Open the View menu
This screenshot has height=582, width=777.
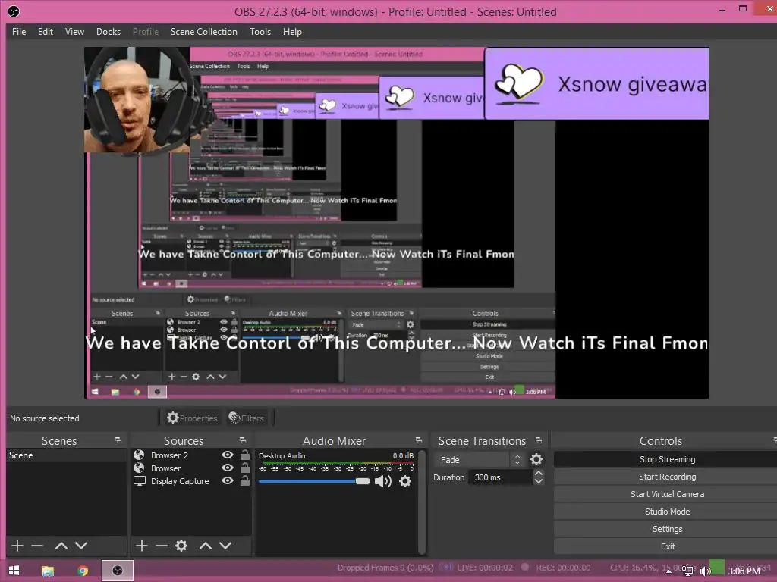click(74, 32)
